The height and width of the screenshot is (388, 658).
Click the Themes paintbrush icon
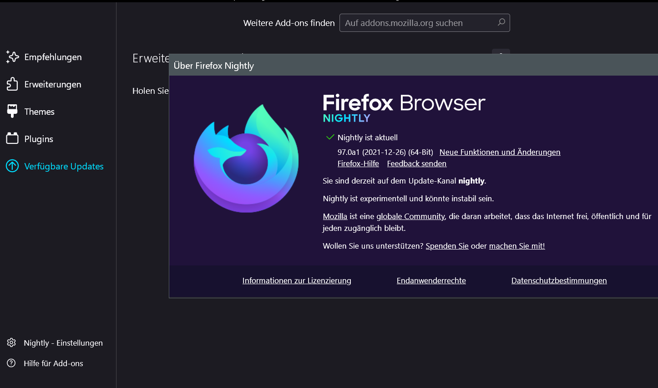12,112
